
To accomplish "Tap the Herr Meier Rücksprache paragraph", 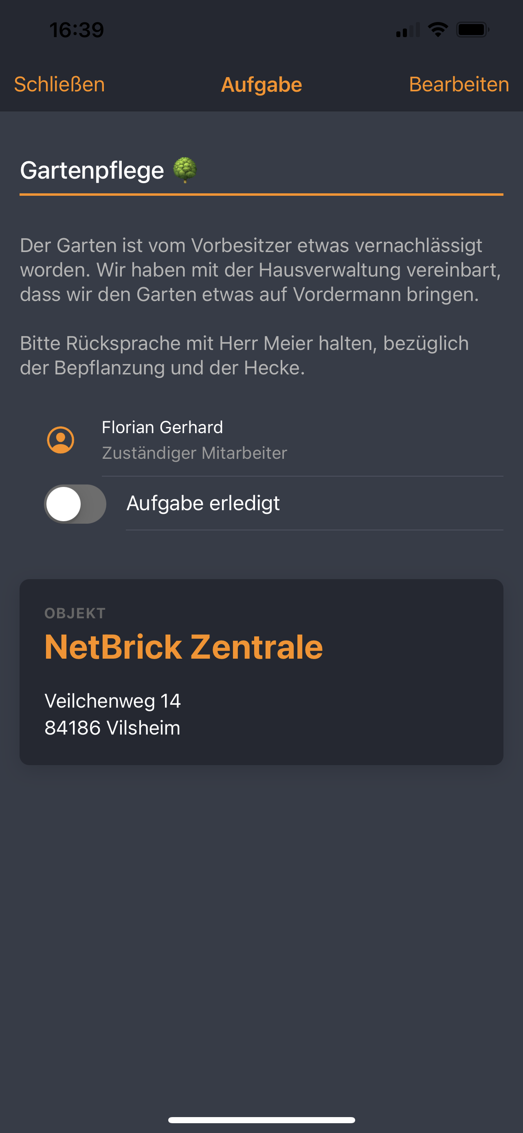I will click(244, 355).
